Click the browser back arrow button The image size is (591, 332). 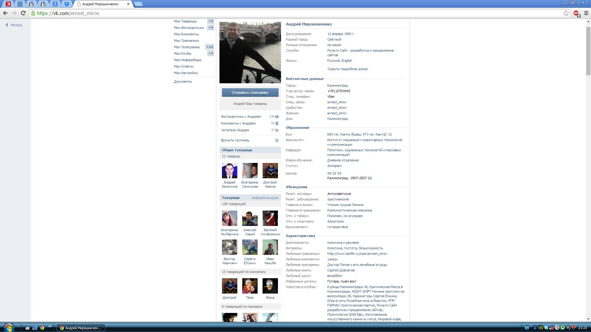[5, 13]
